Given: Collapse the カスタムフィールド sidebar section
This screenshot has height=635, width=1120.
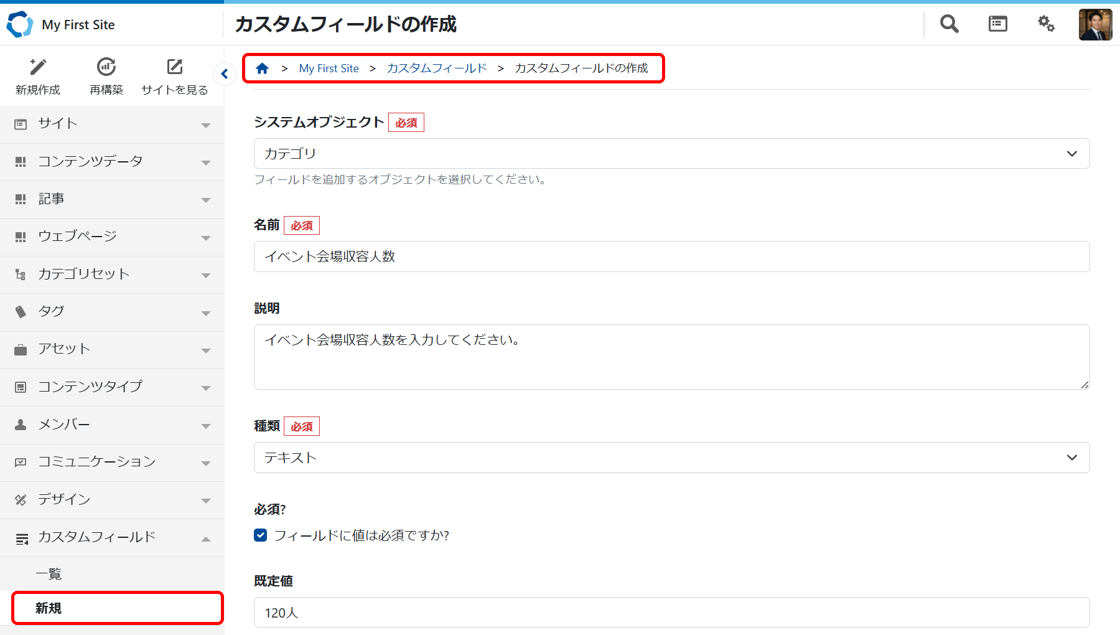Looking at the screenshot, I should click(x=112, y=537).
